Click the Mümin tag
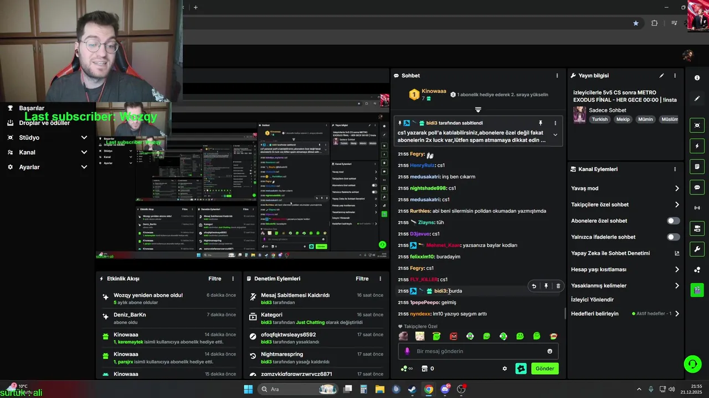 tap(645, 119)
